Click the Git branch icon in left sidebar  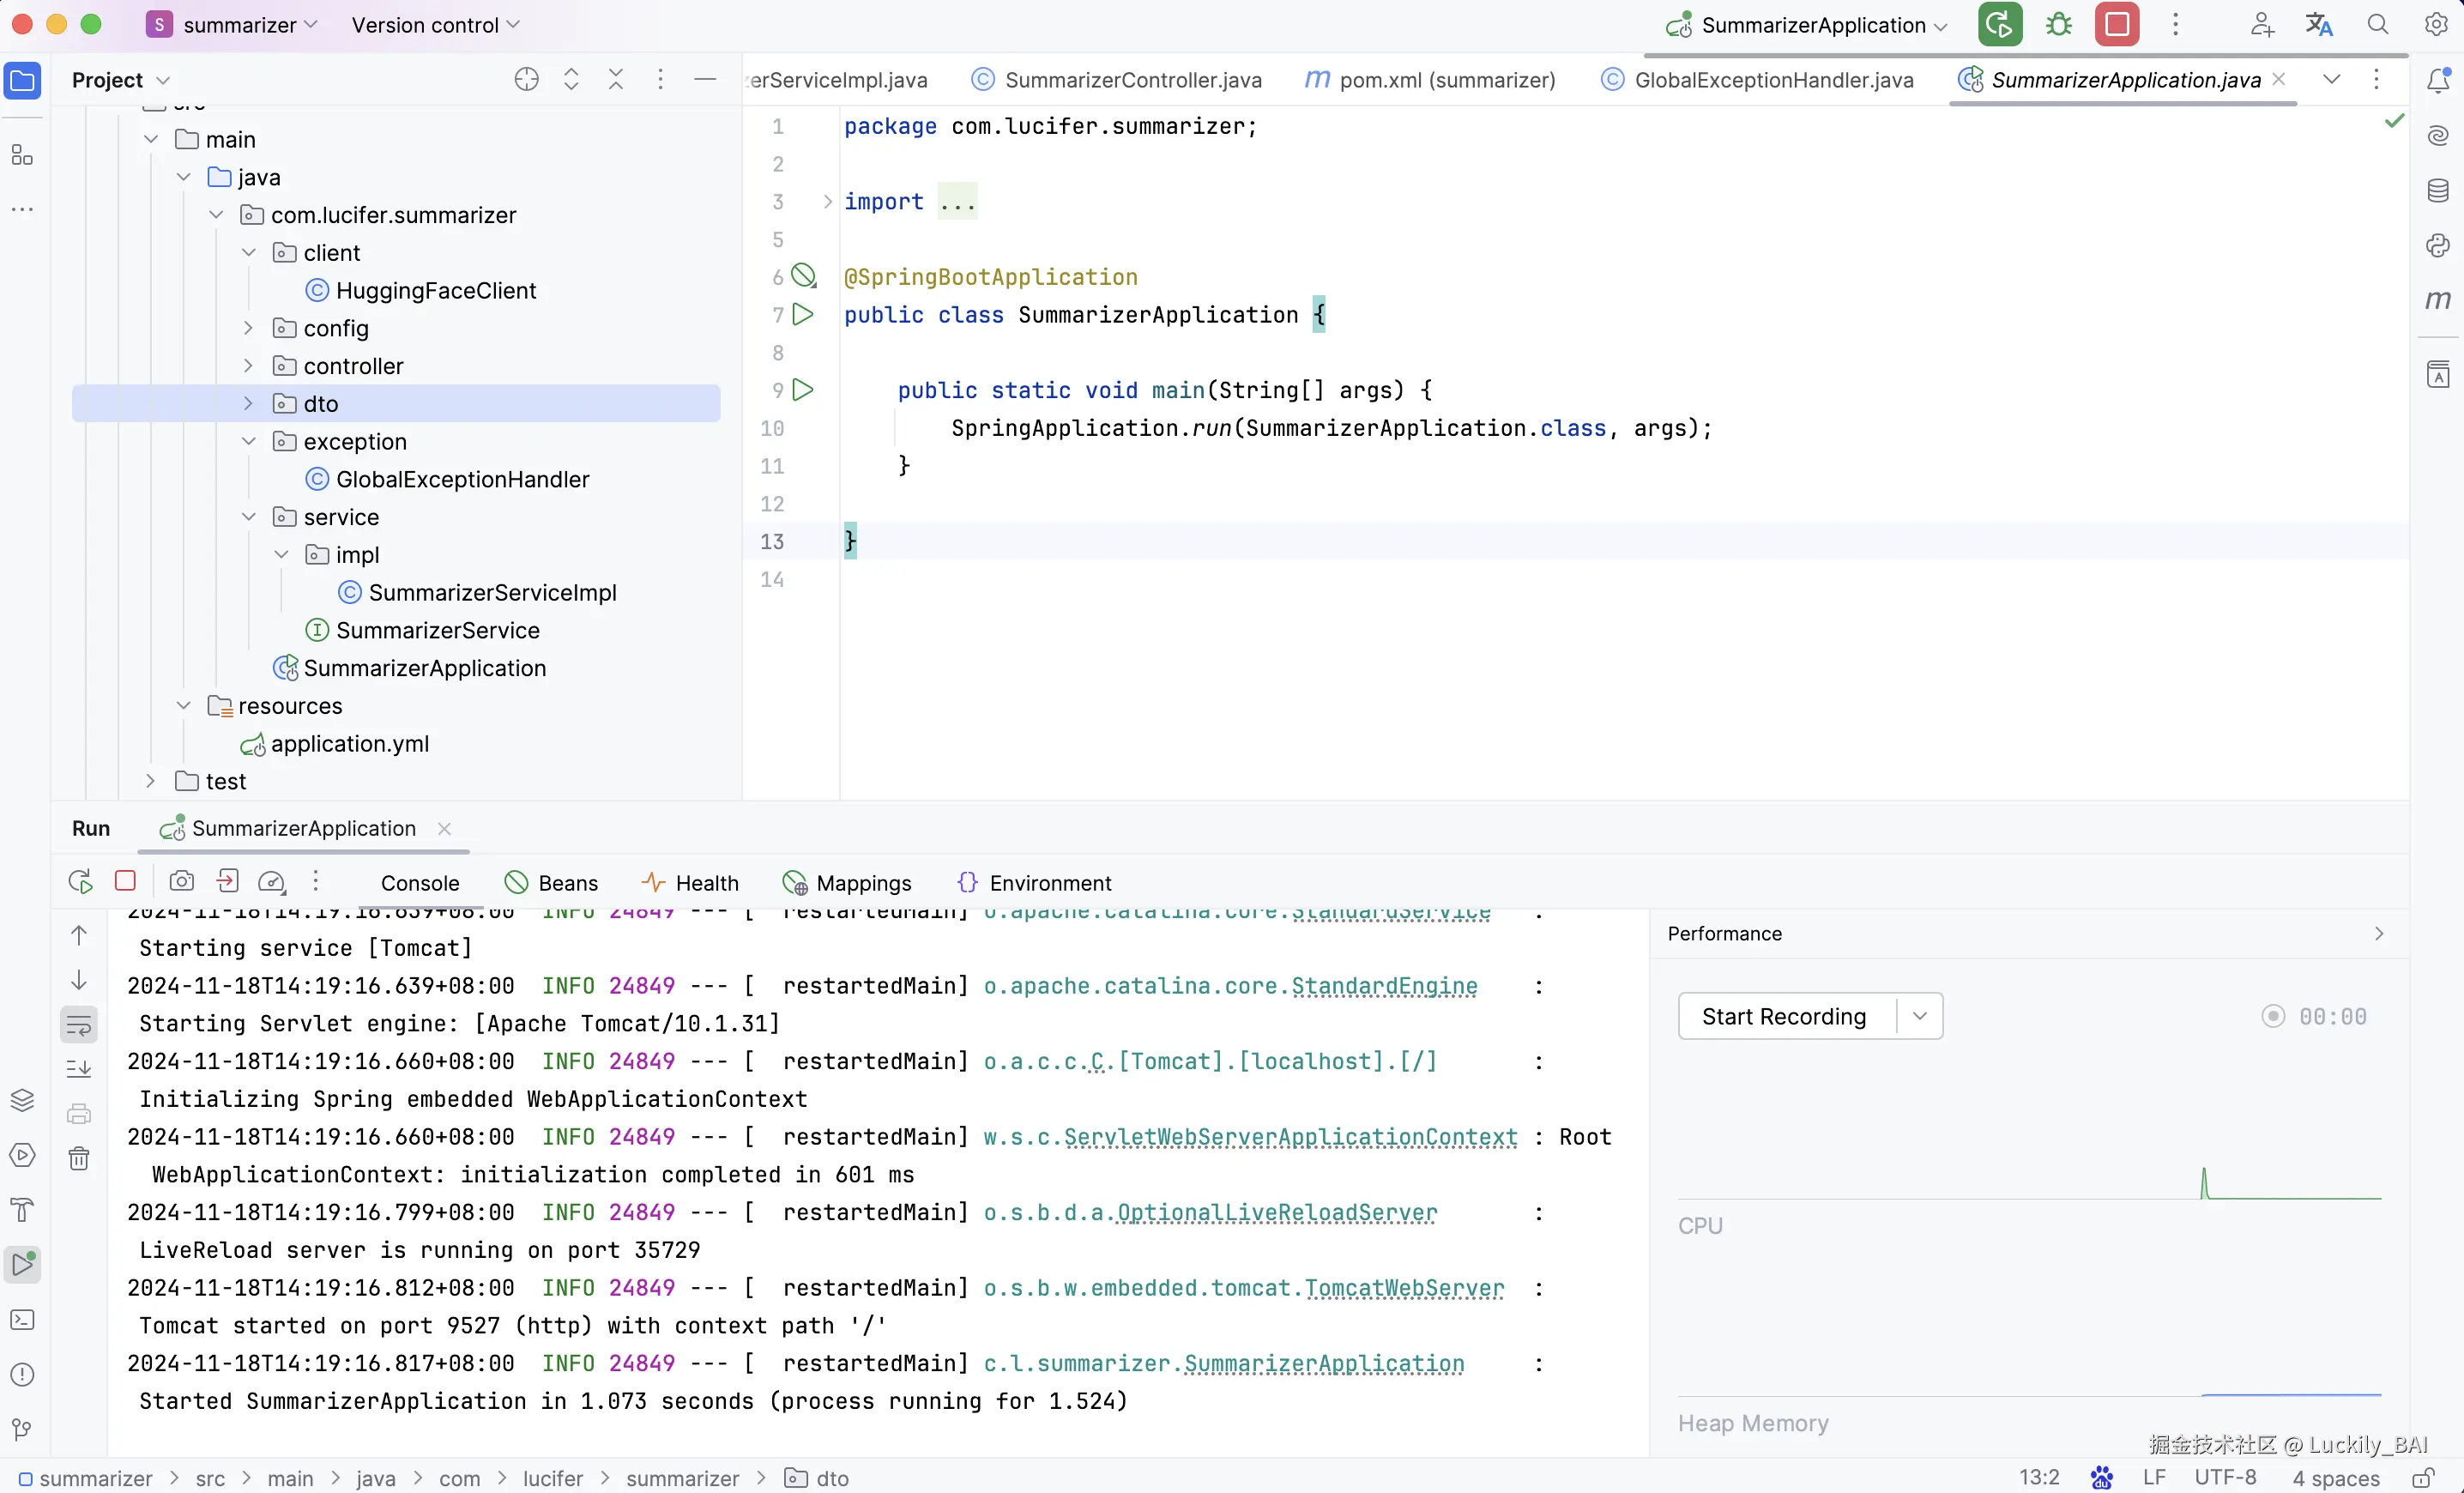coord(22,1429)
